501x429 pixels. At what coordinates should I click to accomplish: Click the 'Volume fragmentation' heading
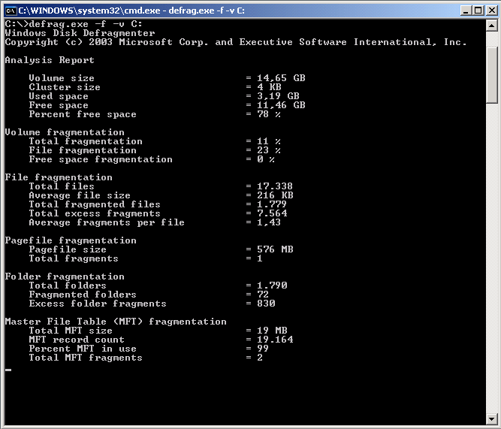(x=65, y=132)
